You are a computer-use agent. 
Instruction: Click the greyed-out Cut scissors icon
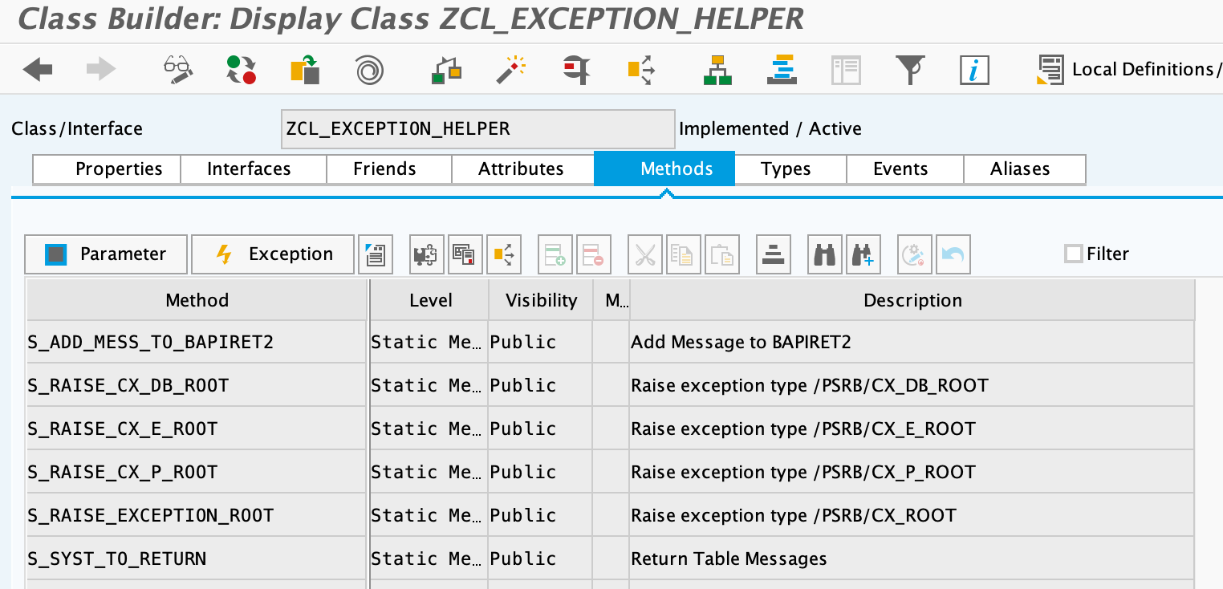(x=644, y=254)
